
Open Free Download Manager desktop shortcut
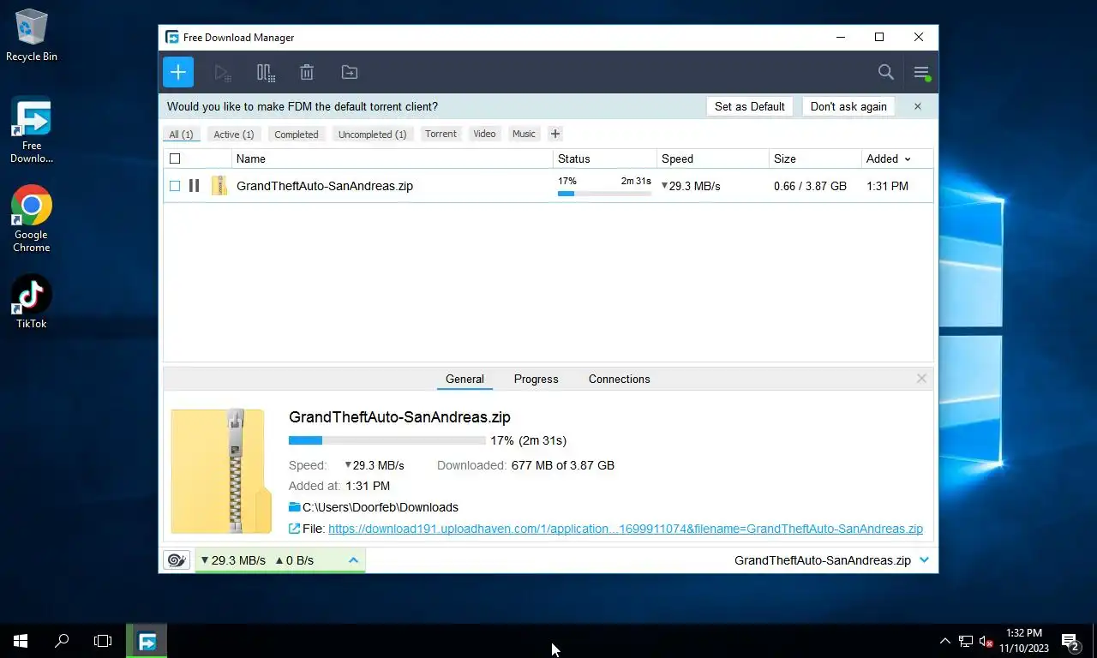click(32, 131)
